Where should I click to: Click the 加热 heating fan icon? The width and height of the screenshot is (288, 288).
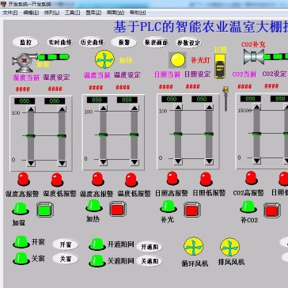point(104,59)
